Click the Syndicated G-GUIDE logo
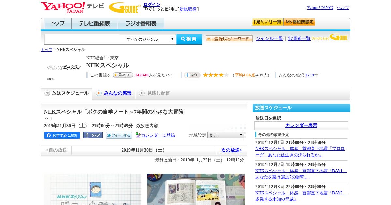391x205 pixels. click(x=330, y=37)
